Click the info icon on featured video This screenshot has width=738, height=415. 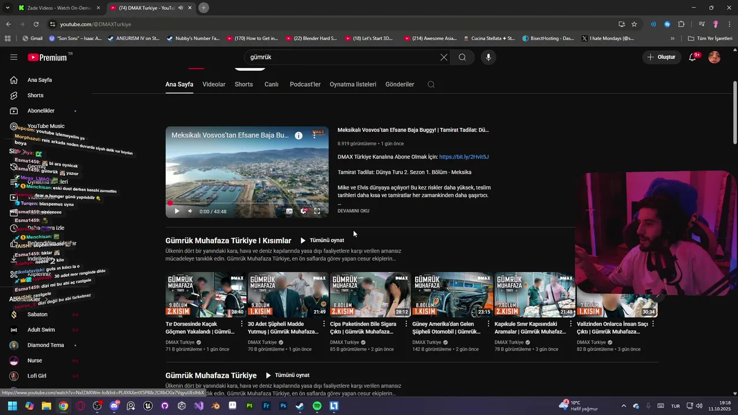click(299, 135)
